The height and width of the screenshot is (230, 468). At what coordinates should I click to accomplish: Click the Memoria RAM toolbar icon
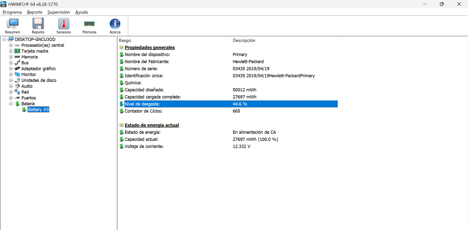pyautogui.click(x=89, y=24)
